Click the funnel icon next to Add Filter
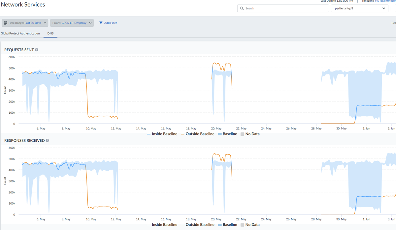This screenshot has width=396, height=230. coord(101,23)
